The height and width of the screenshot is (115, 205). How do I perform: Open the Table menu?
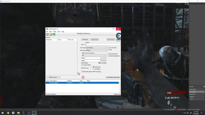(x=55, y=32)
